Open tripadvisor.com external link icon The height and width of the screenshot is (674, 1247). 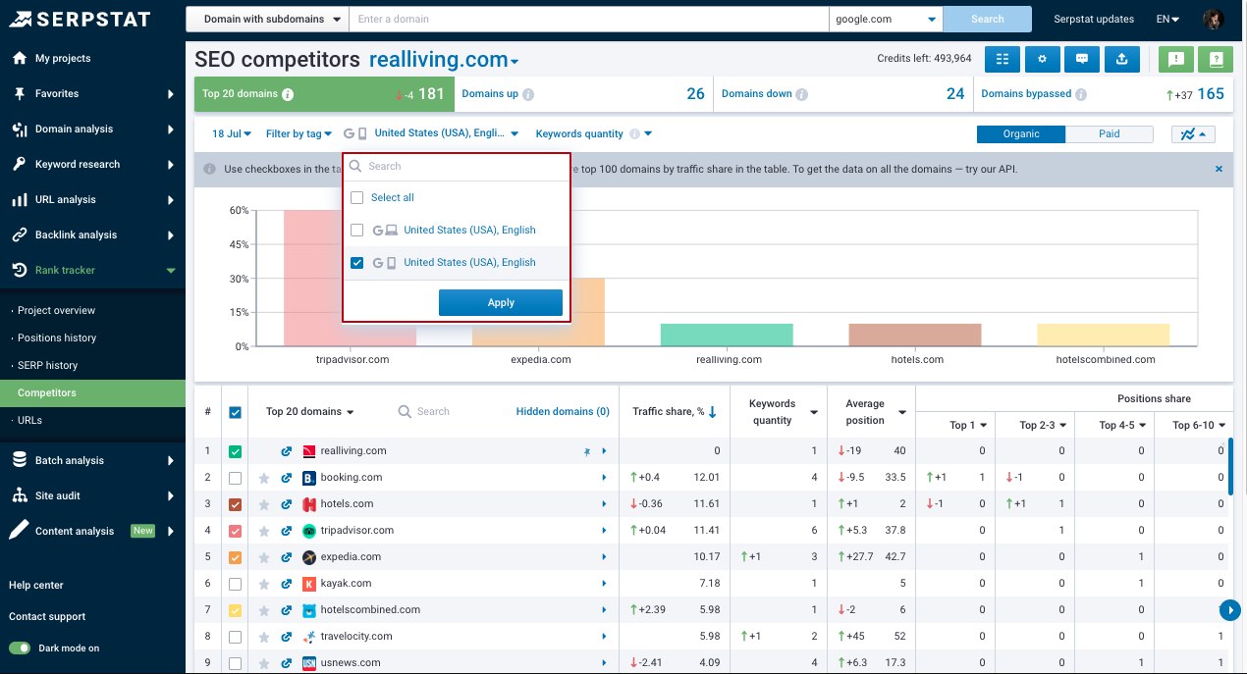(287, 531)
